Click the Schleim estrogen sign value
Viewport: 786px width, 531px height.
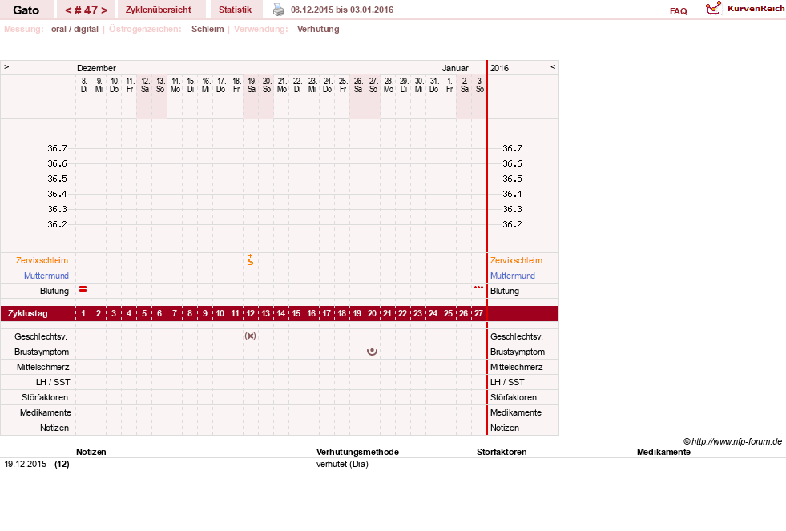[x=208, y=29]
